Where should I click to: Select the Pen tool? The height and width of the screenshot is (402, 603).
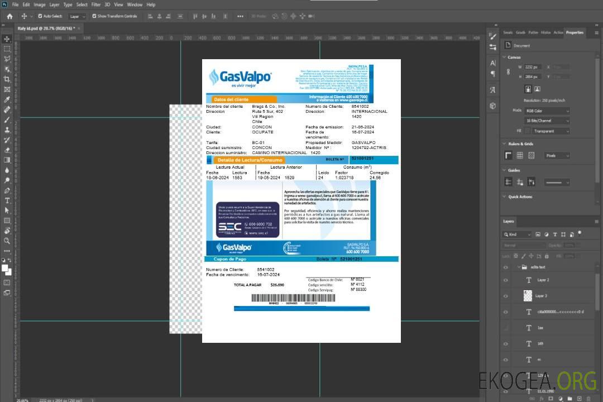coord(7,190)
